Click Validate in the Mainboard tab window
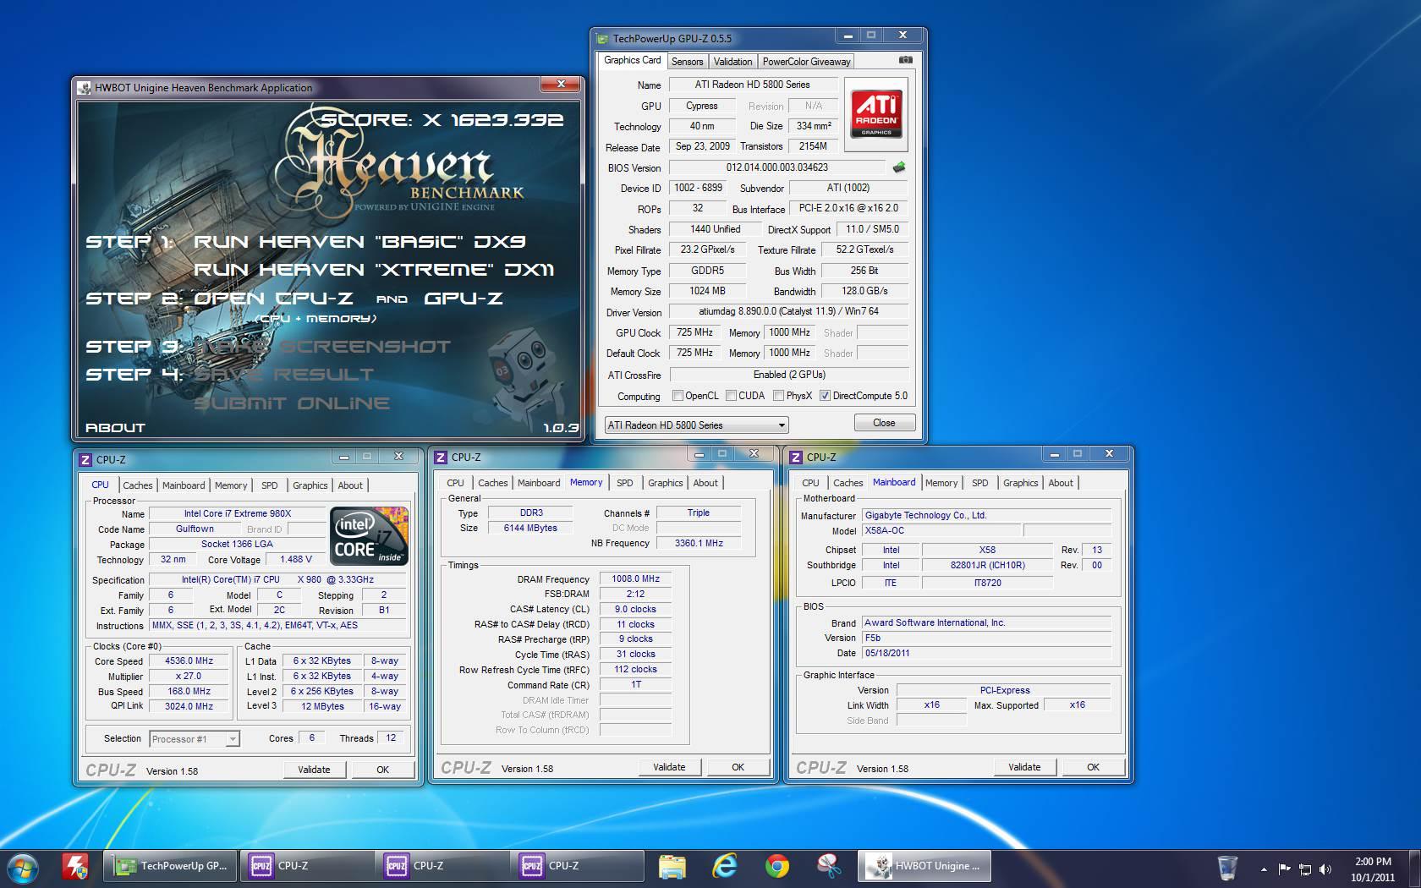The width and height of the screenshot is (1421, 888). coord(1024,767)
